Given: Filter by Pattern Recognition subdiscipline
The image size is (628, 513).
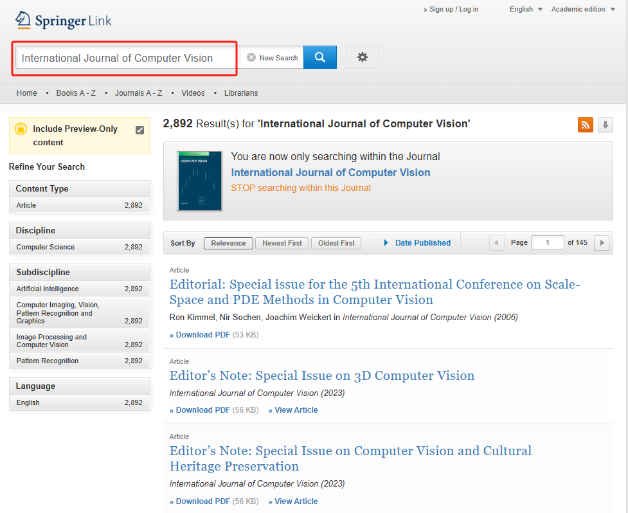Looking at the screenshot, I should point(79,361).
